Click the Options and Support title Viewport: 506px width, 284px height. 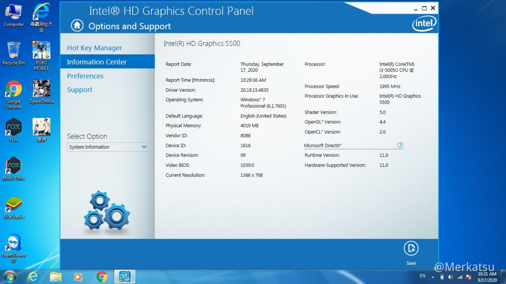[130, 26]
